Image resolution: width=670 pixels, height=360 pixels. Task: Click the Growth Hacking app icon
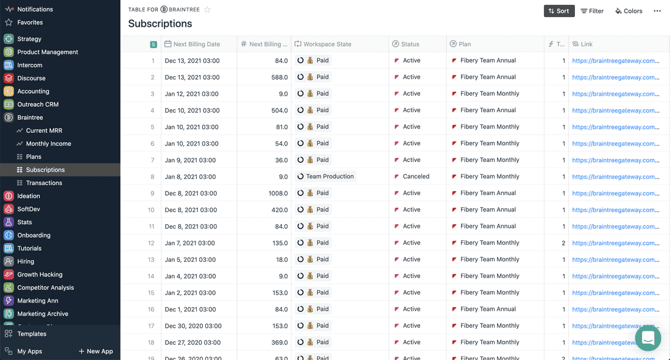click(9, 275)
